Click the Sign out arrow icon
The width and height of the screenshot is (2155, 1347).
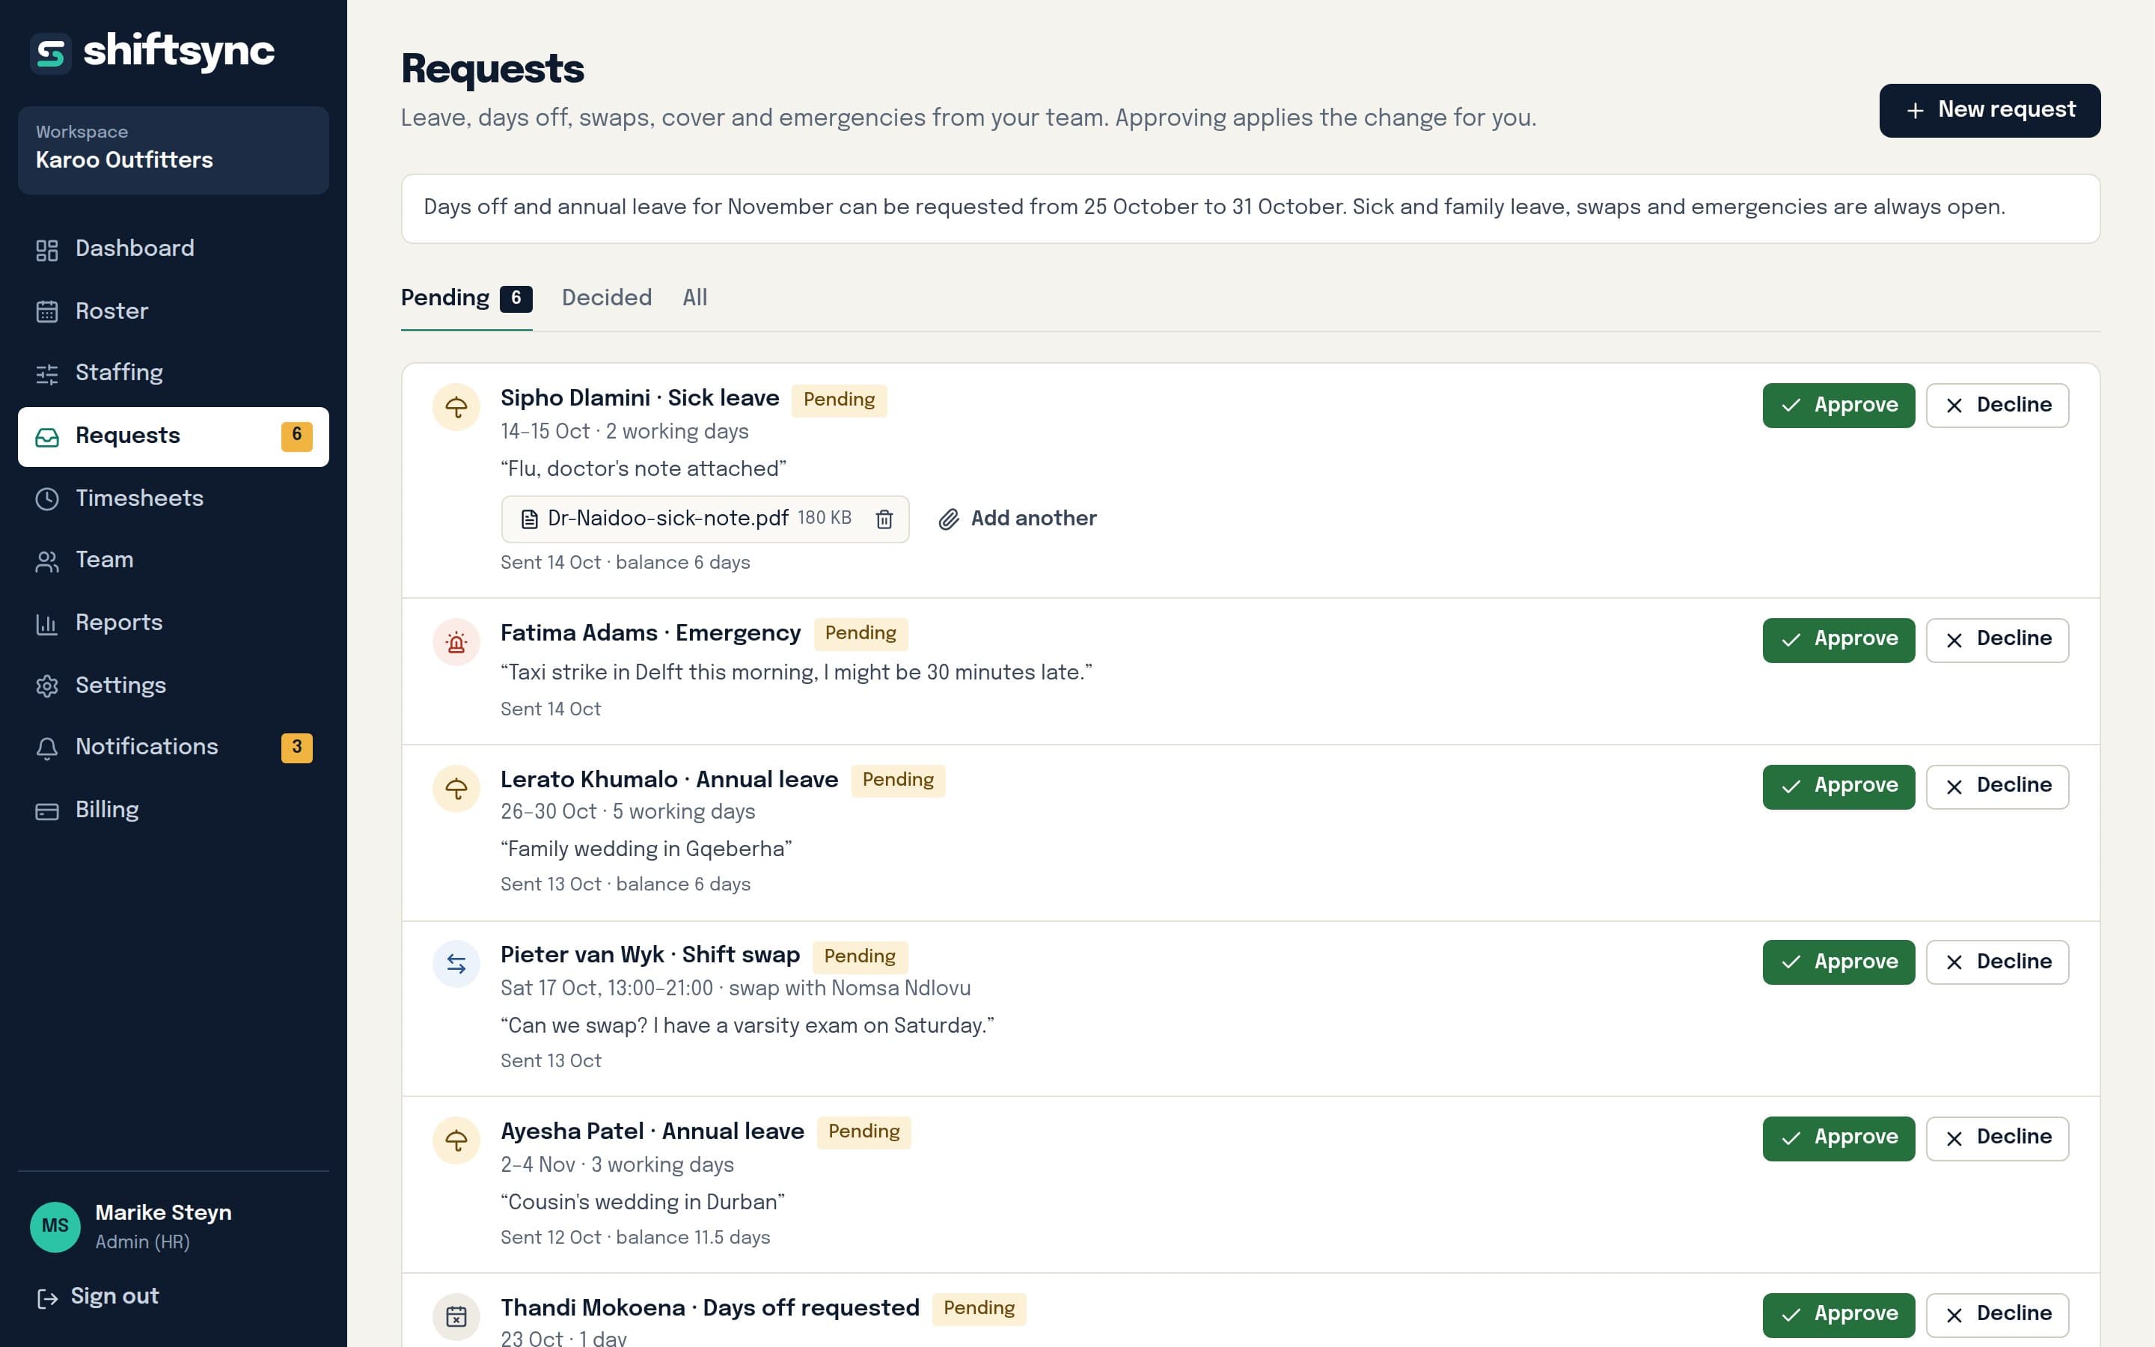(x=47, y=1299)
